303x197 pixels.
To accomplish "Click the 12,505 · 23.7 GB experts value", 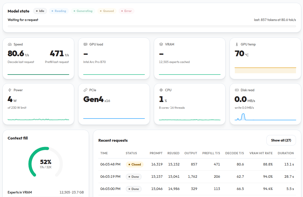I will click(x=72, y=192).
